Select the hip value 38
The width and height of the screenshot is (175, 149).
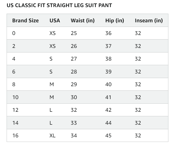(108, 59)
